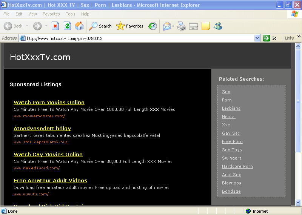Stop loading the page

pyautogui.click(x=55, y=26)
